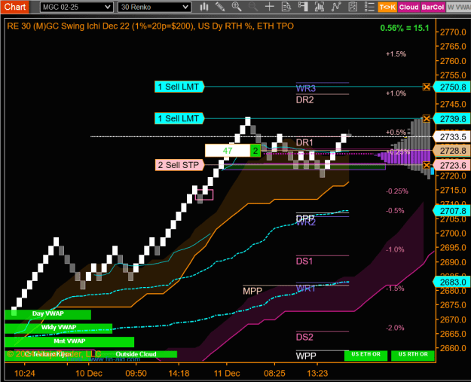Toggle the Chart Trader panel icon
This screenshot has height=382, width=471.
[303, 7]
